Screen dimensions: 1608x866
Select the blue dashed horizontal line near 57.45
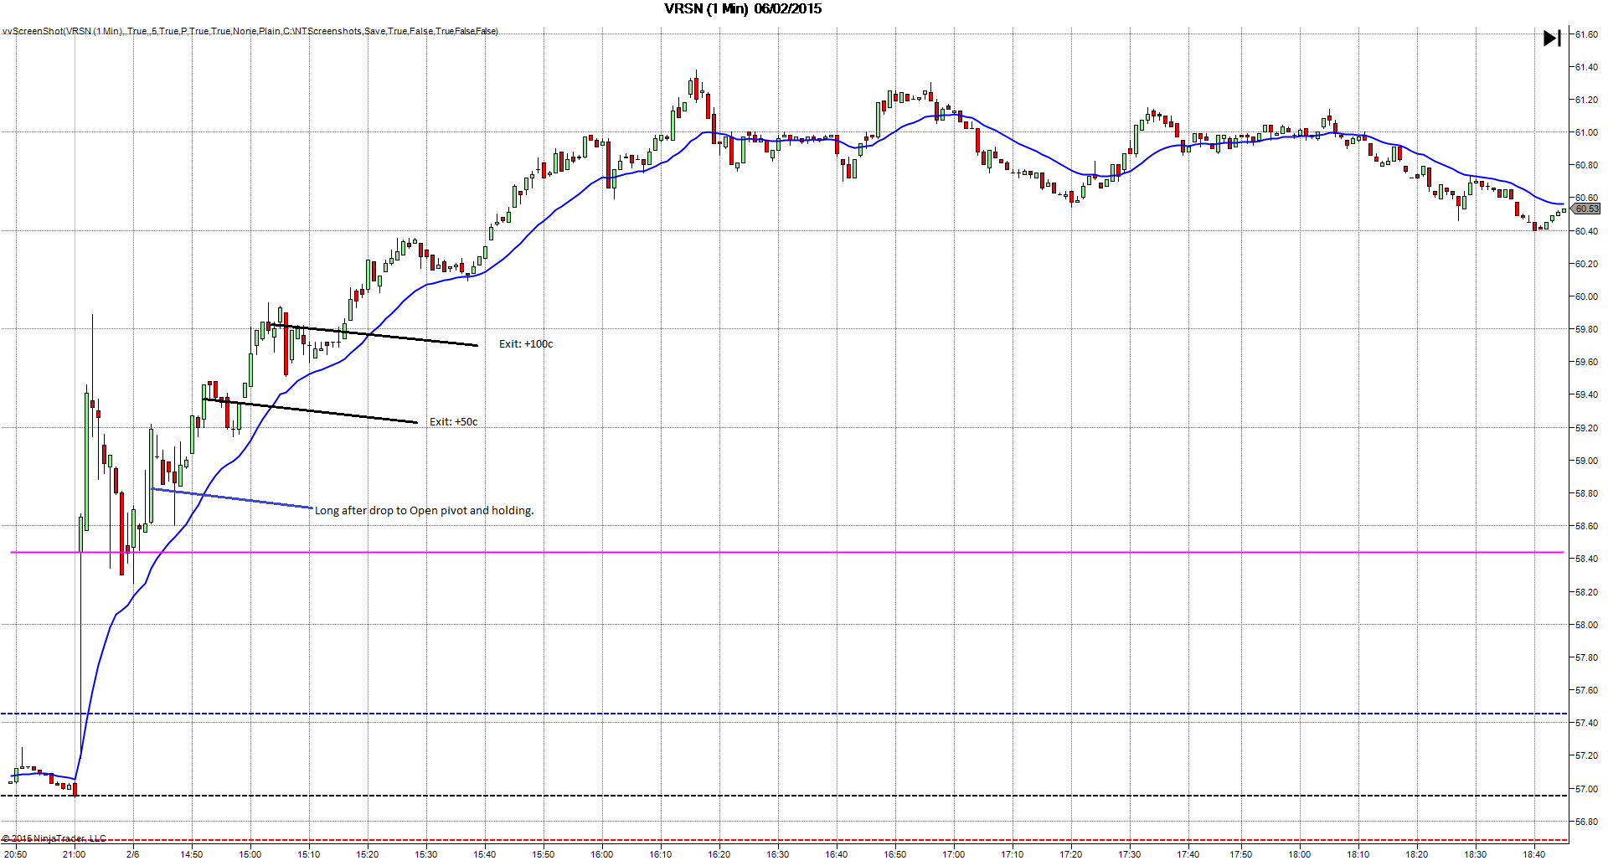click(783, 714)
